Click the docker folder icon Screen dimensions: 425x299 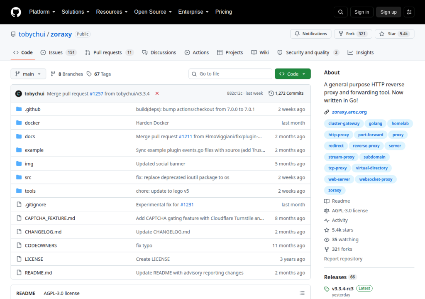click(19, 123)
